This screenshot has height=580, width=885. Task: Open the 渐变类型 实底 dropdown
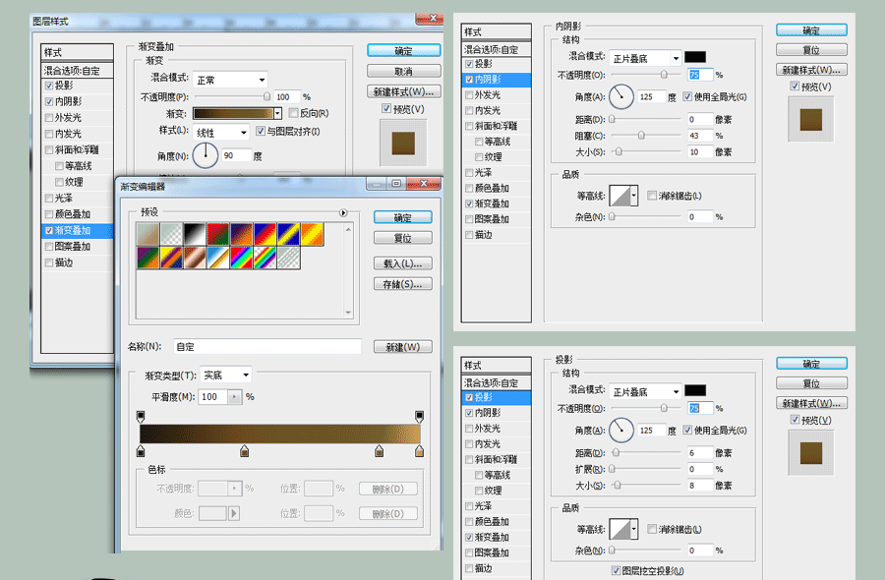tap(226, 376)
